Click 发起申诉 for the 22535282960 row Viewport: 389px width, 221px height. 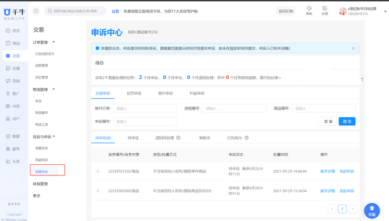[x=347, y=191]
